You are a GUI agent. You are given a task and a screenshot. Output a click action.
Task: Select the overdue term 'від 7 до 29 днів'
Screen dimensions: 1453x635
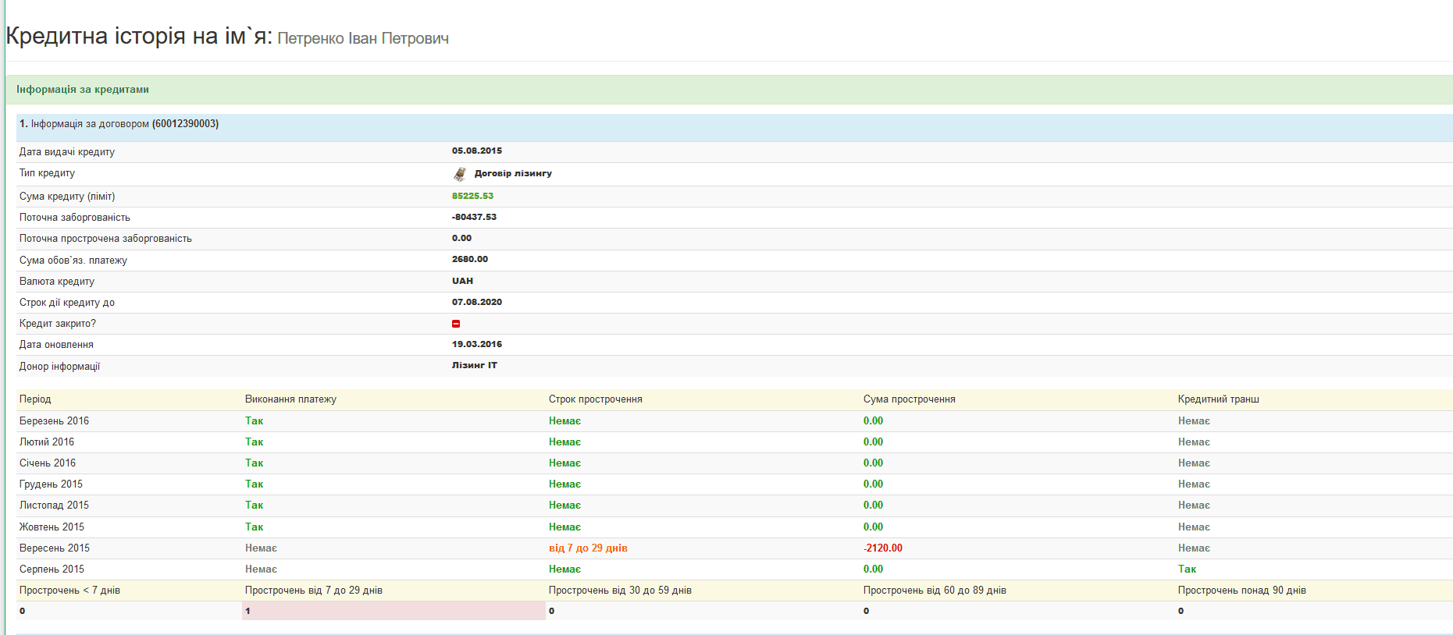click(588, 548)
